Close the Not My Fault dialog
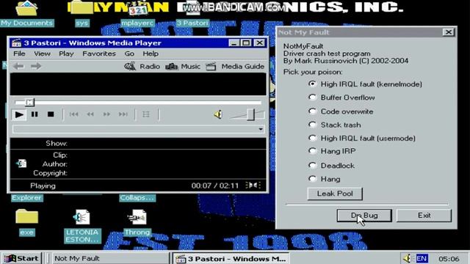The height and width of the screenshot is (264, 470). click(x=449, y=32)
